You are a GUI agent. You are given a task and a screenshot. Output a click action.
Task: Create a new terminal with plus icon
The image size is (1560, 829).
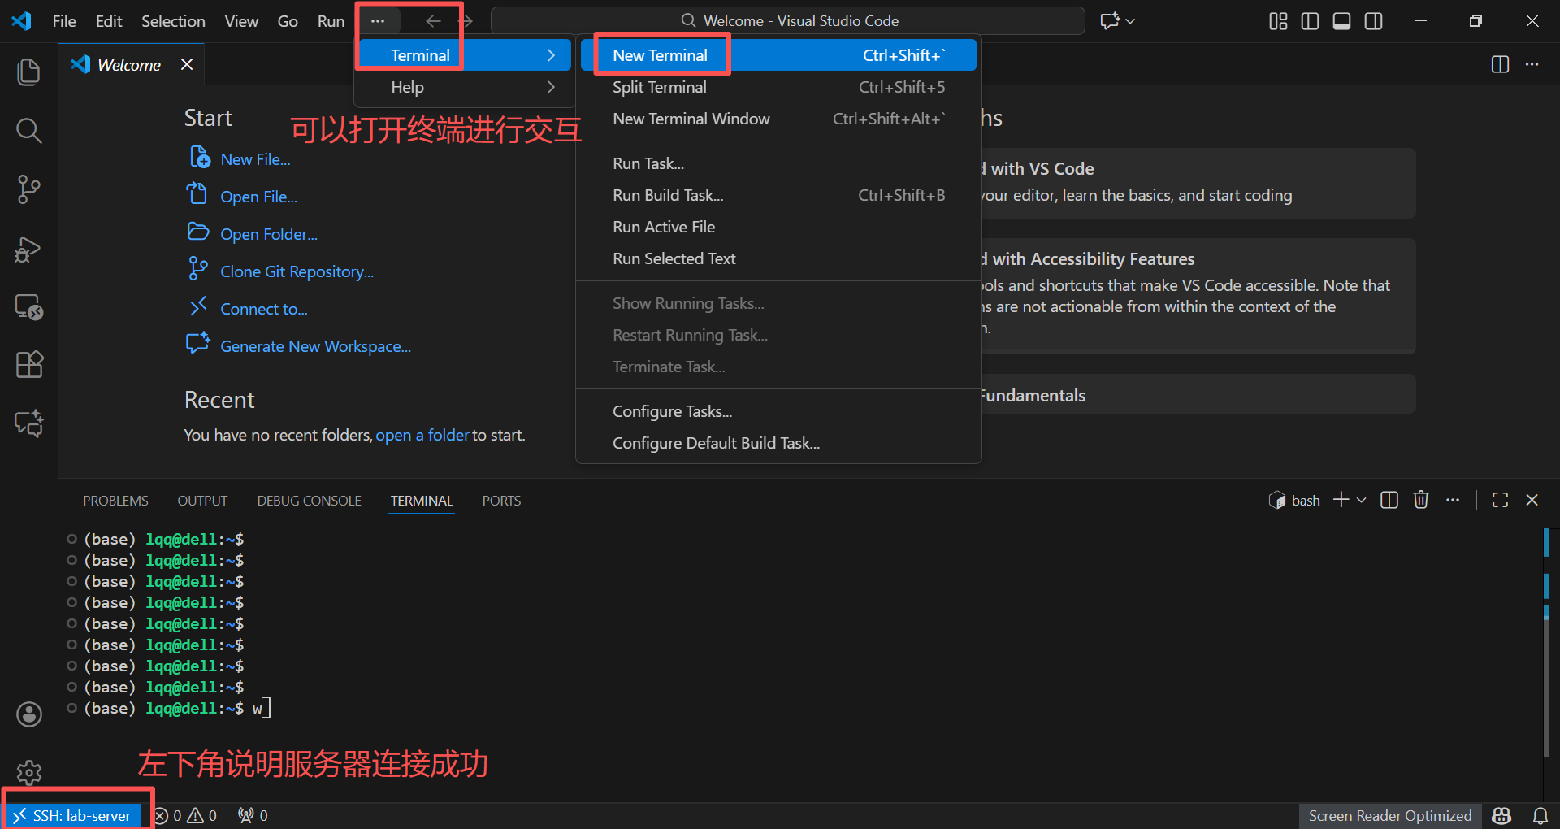[x=1341, y=500]
